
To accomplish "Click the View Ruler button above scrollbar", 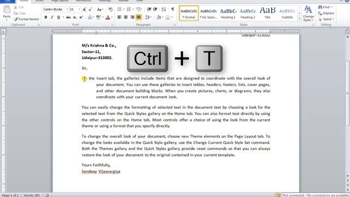I will [x=348, y=31].
